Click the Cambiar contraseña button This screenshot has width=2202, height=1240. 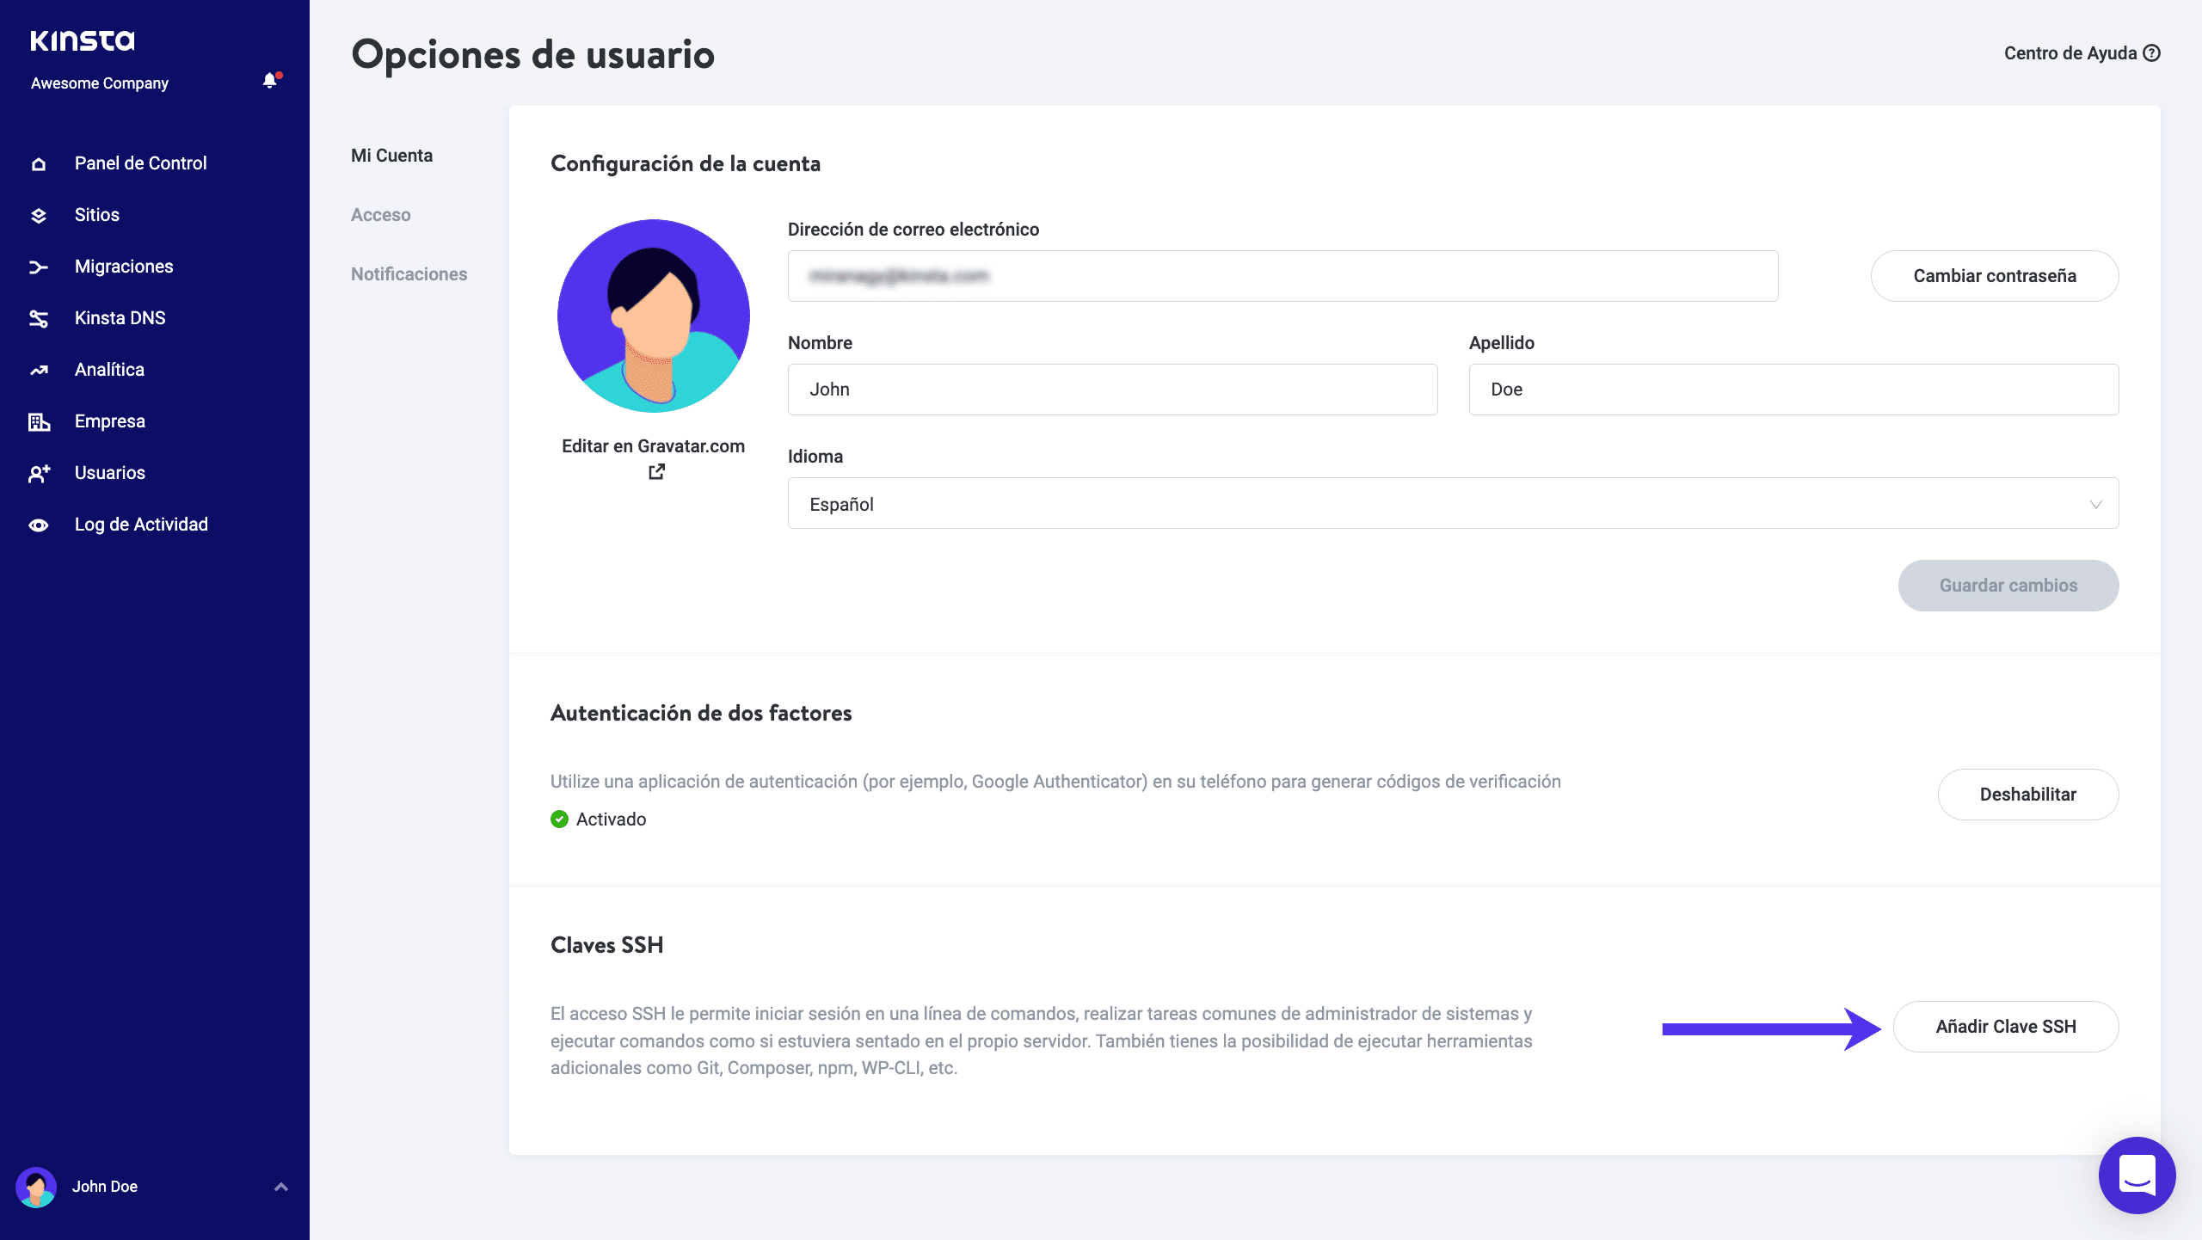1994,276
